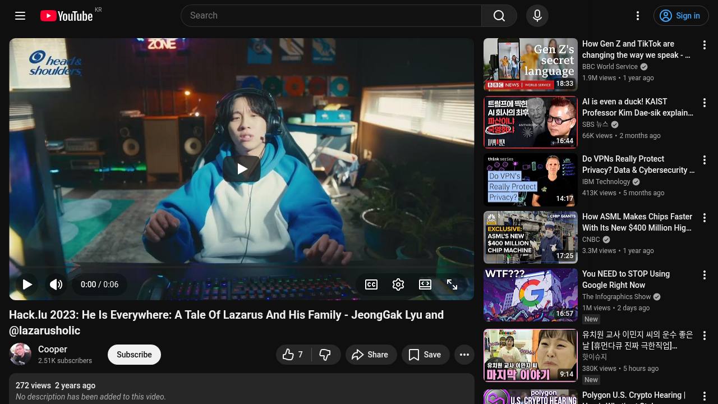718x404 pixels.
Task: Visit BBC World Service channel
Action: (610, 67)
